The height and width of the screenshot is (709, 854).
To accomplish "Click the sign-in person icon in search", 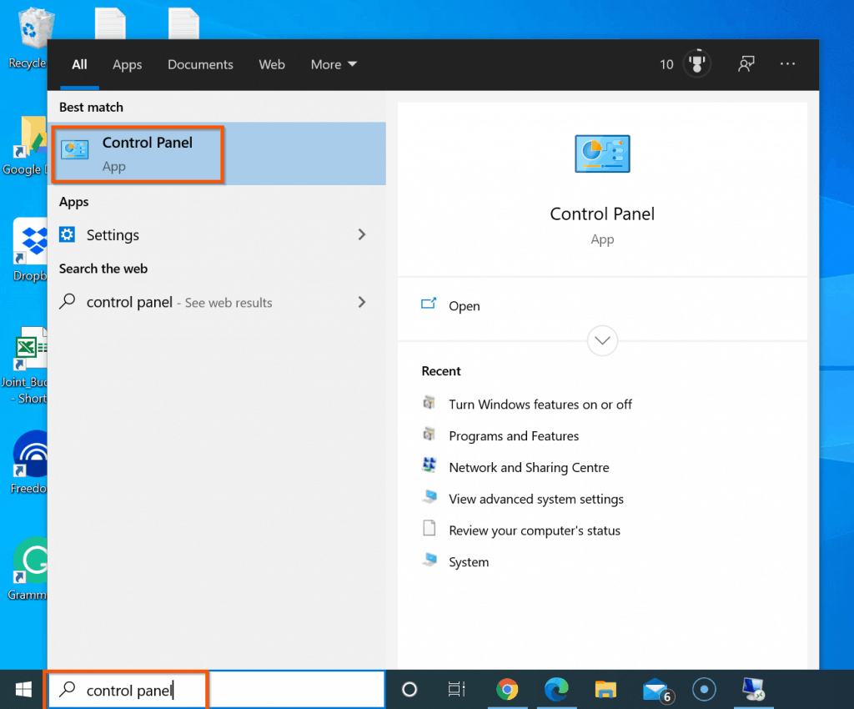I will pyautogui.click(x=746, y=63).
